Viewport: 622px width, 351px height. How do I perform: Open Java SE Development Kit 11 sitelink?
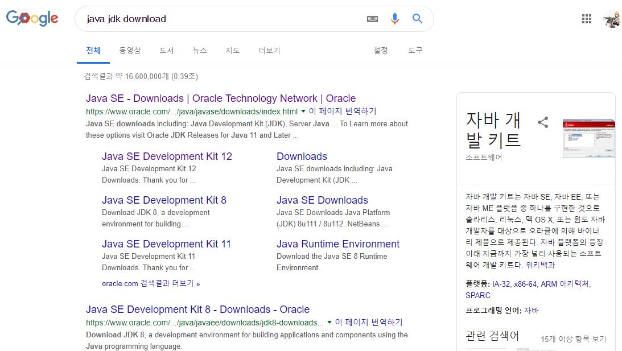point(166,244)
